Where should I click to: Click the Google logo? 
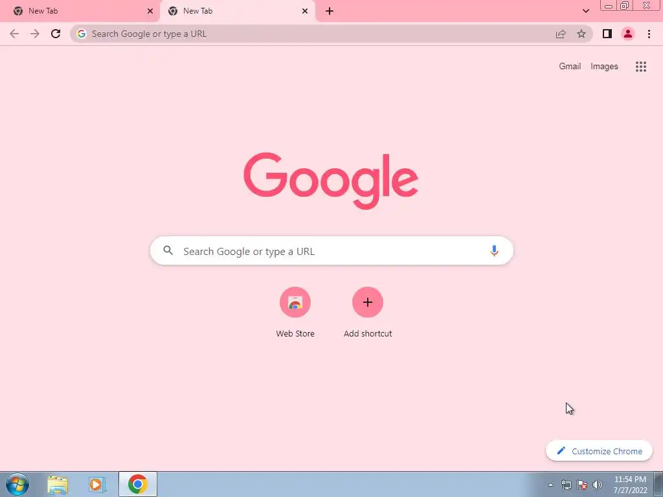pyautogui.click(x=331, y=181)
